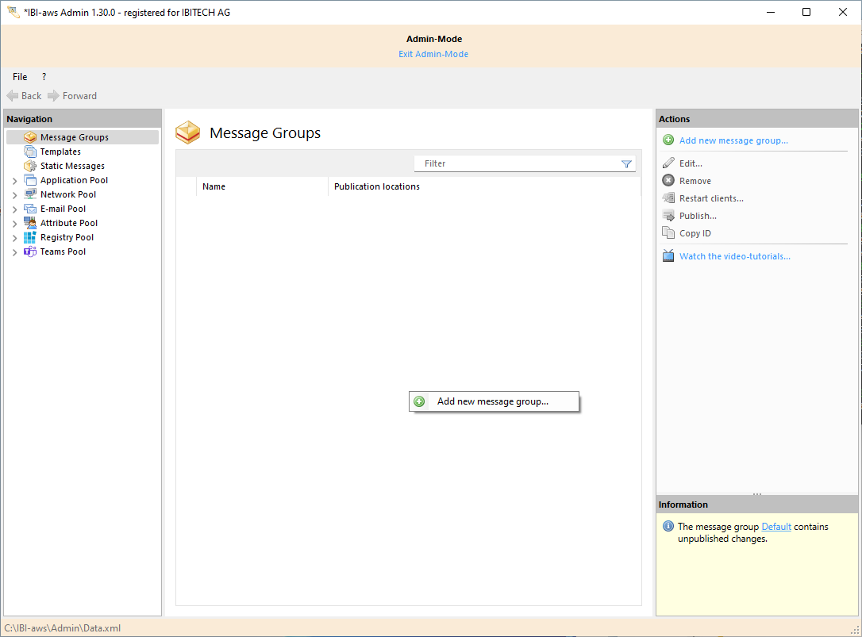Screen dimensions: 862x637
Task: Choose Add new message group from context menu
Action: tap(492, 401)
